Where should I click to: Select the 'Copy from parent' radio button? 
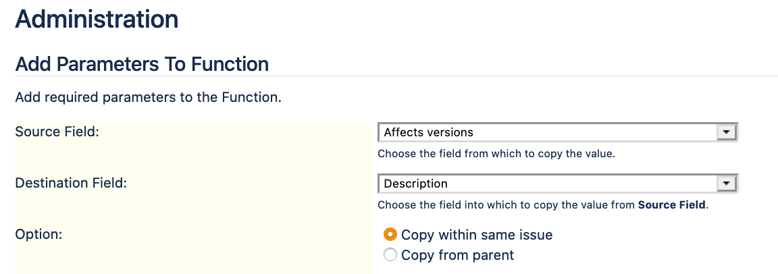[x=390, y=255]
